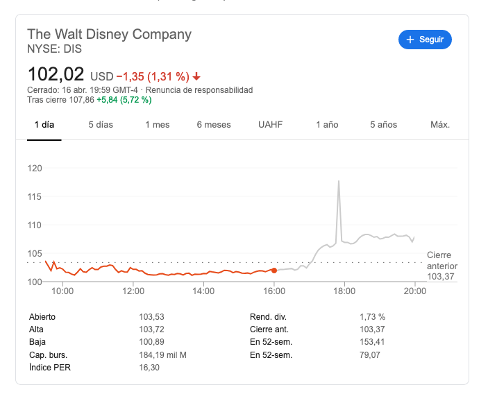Click the Baja value 100,89
This screenshot has width=488, height=394.
(151, 342)
